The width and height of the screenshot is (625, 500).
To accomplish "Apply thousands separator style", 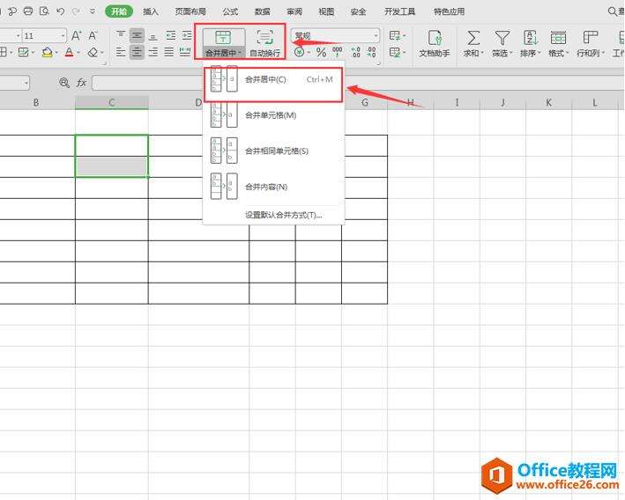I will tap(338, 52).
